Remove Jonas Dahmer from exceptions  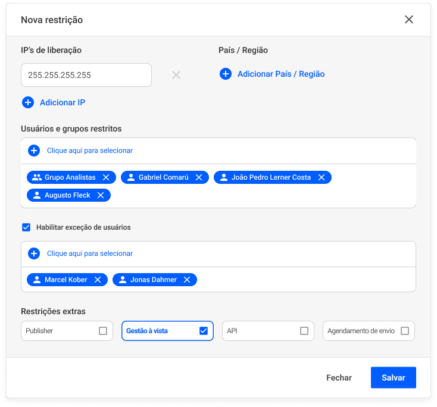point(187,280)
